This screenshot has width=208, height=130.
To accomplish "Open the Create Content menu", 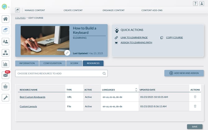I will [73, 10].
